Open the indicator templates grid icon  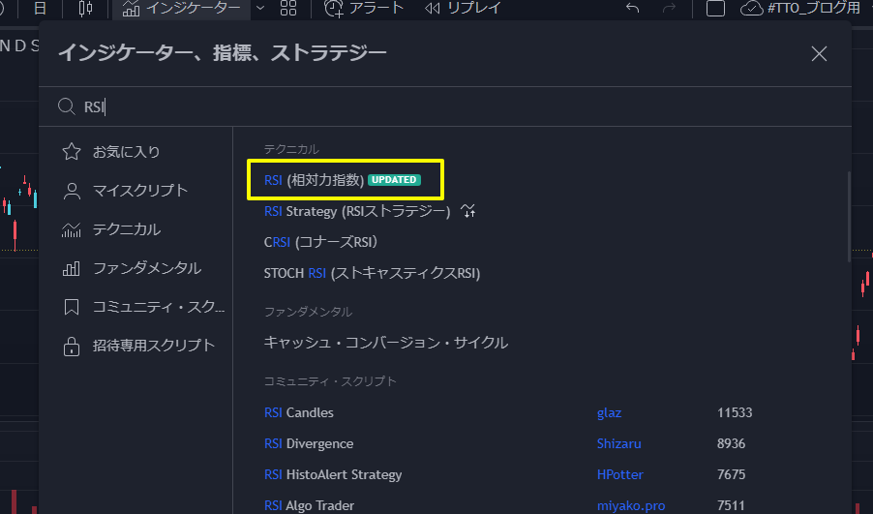pyautogui.click(x=287, y=9)
